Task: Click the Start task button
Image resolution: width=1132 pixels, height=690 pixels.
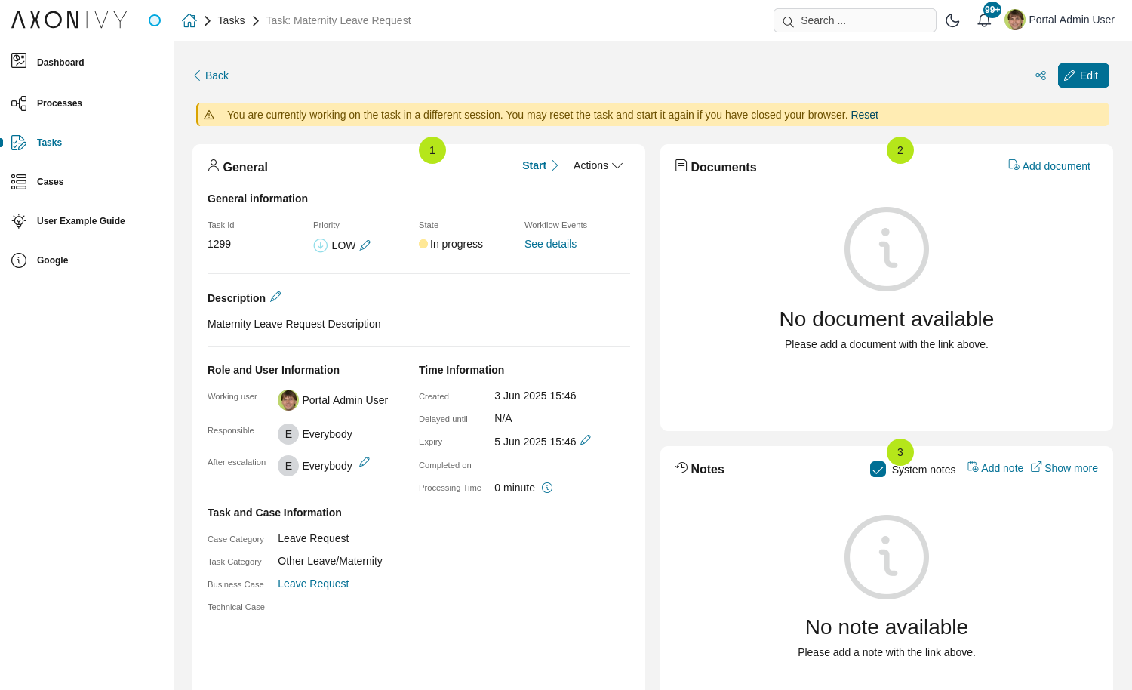Action: [x=540, y=165]
